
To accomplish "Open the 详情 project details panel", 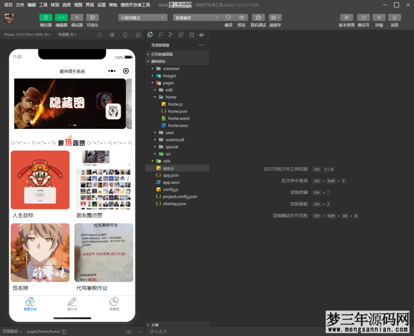I will pyautogui.click(x=379, y=17).
